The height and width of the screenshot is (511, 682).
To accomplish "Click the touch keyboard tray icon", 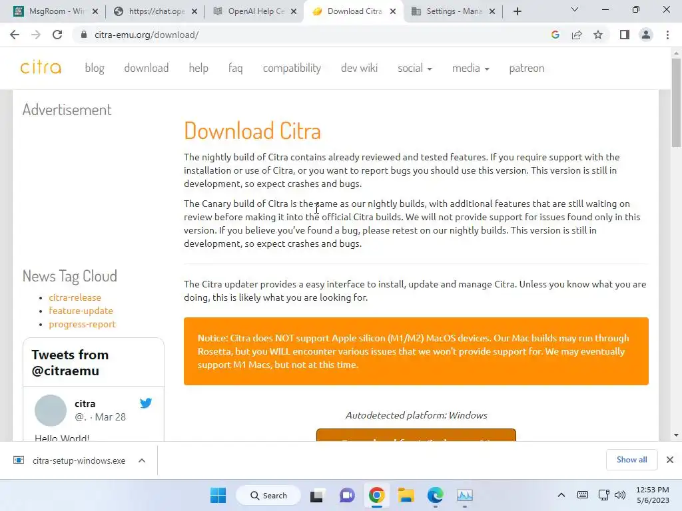I will point(582,495).
